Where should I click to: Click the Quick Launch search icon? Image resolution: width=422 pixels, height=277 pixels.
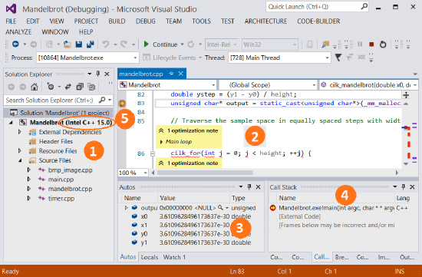(364, 6)
